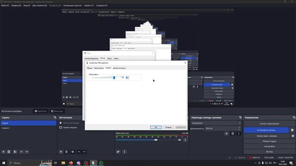Open the Файл menu
This screenshot has height=166, width=296.
click(x=5, y=6)
